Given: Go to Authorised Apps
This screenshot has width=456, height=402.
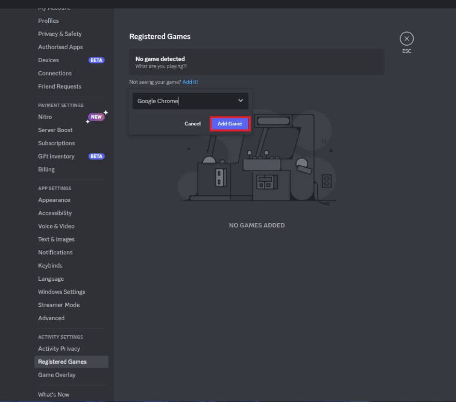Looking at the screenshot, I should pos(61,47).
